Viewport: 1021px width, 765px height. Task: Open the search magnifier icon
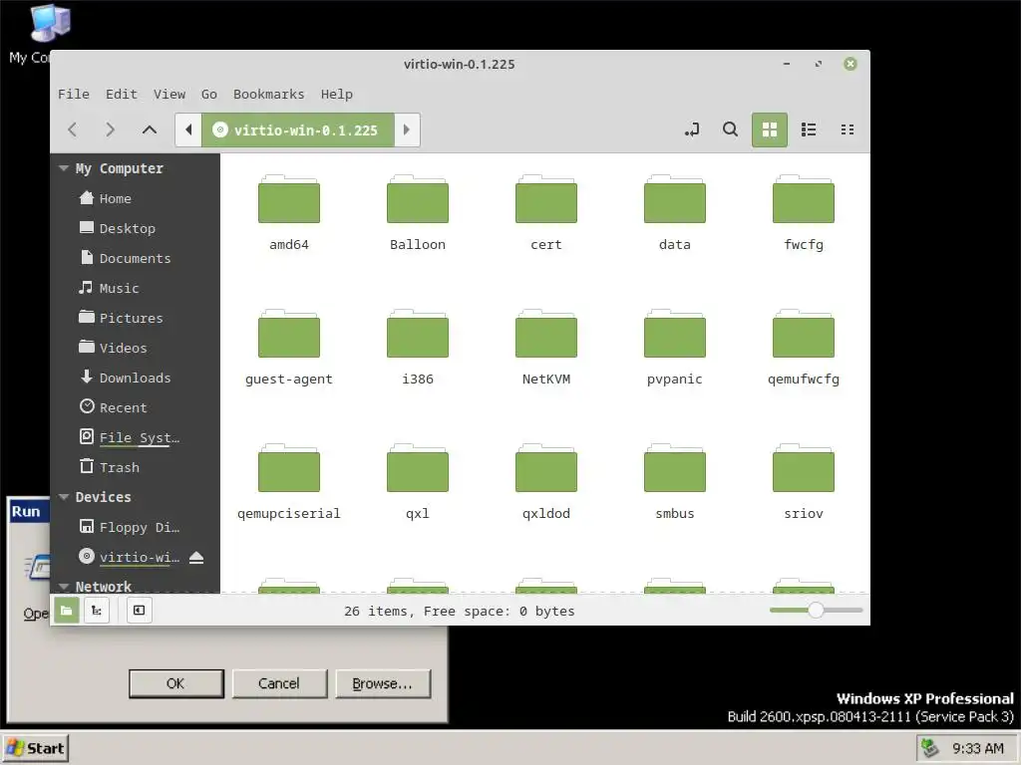pyautogui.click(x=731, y=129)
